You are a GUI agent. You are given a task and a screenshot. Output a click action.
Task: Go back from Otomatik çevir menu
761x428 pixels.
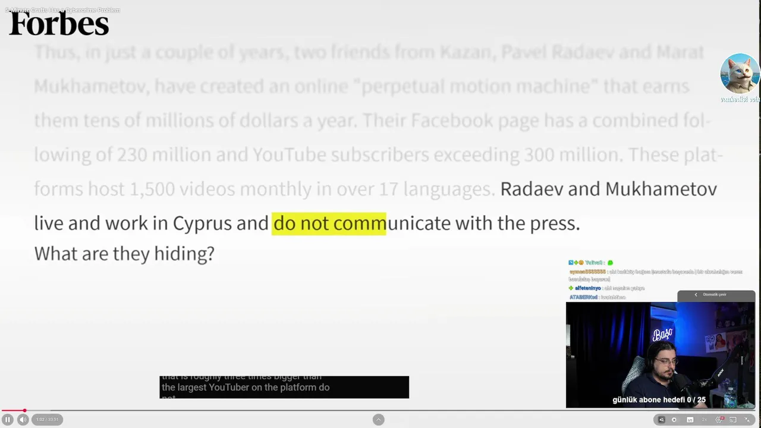click(x=696, y=295)
